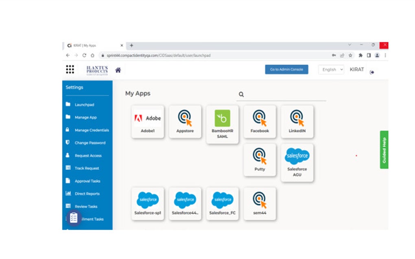Click the logout icon beside KIRAT
415x259 pixels.
tap(372, 72)
